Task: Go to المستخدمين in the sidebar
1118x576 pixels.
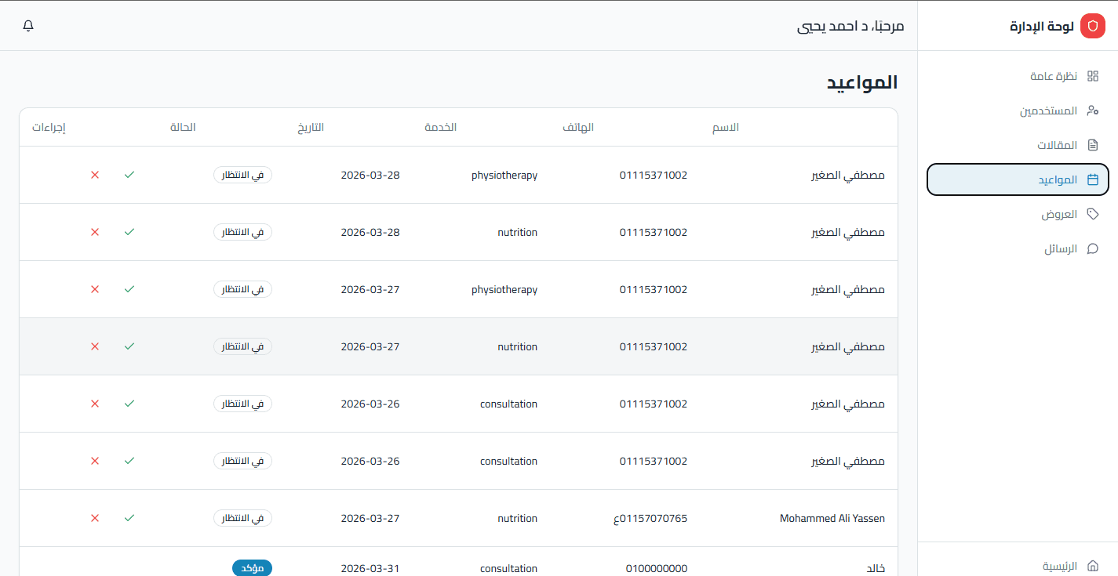Action: [1018, 110]
